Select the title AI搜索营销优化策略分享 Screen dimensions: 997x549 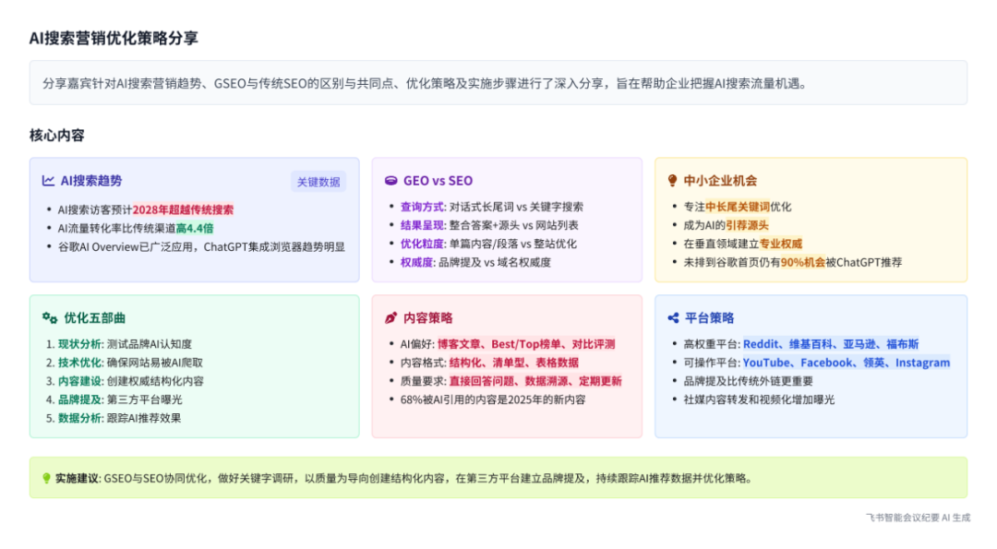tap(114, 38)
